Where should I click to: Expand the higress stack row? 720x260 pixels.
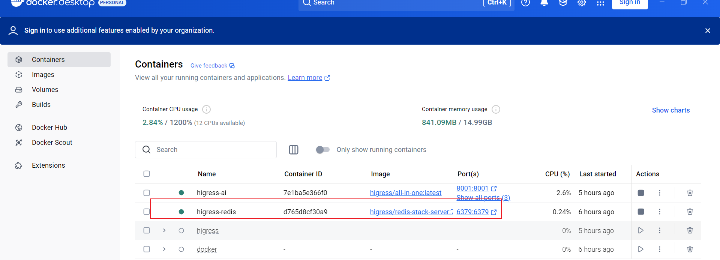(164, 230)
